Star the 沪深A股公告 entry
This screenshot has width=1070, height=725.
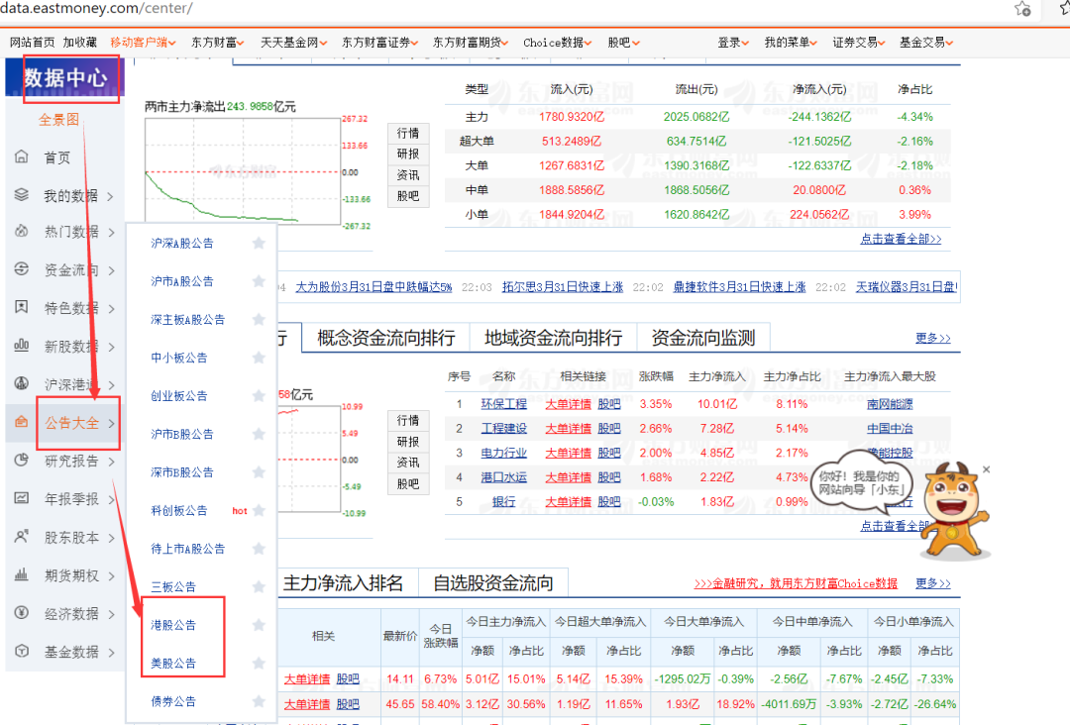259,243
